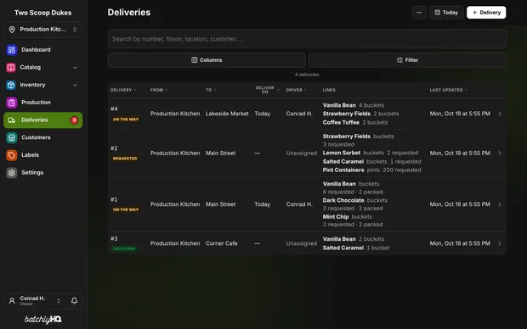
Task: Open Settings menu item
Action: click(43, 173)
